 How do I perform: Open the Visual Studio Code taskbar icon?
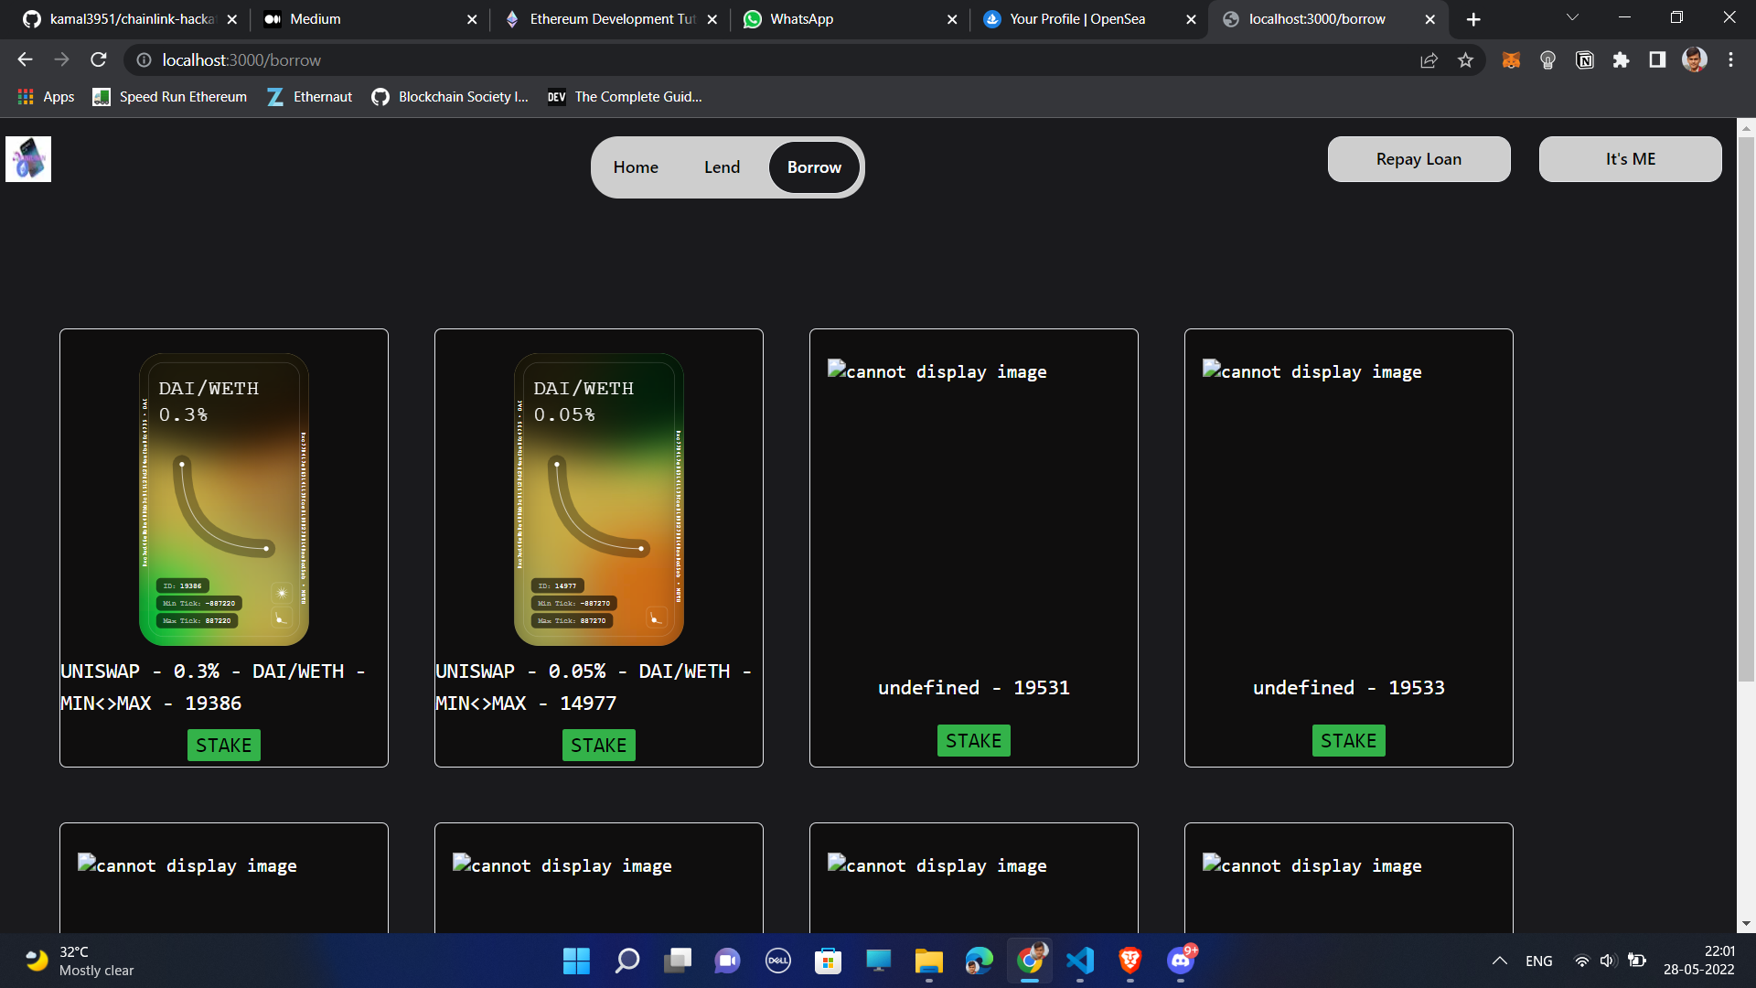(1079, 961)
